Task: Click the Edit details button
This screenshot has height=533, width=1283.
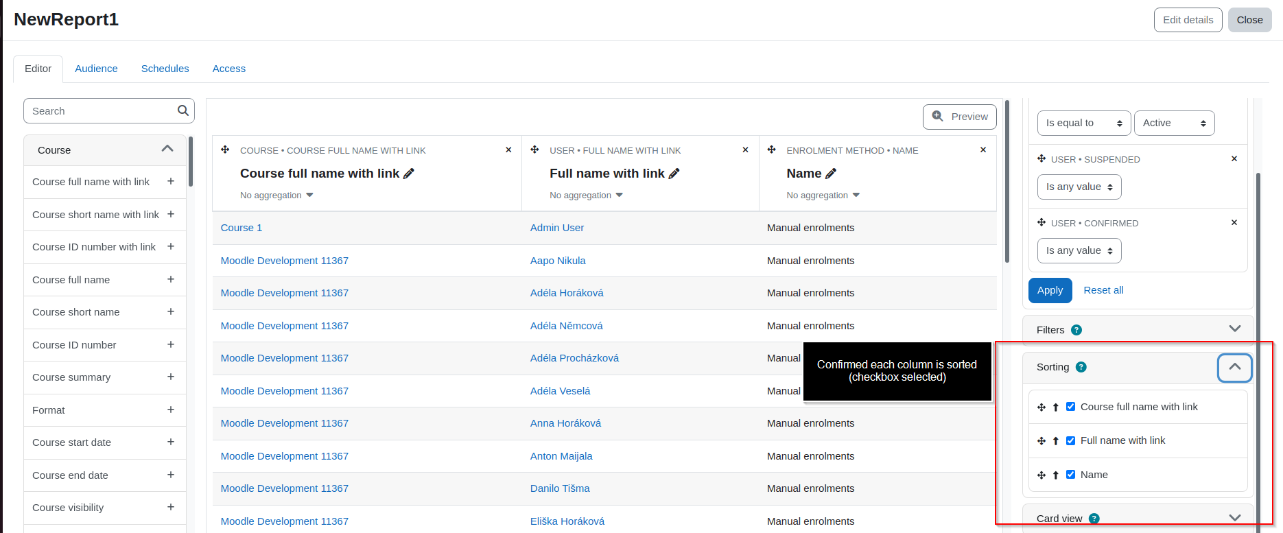Action: [1188, 20]
